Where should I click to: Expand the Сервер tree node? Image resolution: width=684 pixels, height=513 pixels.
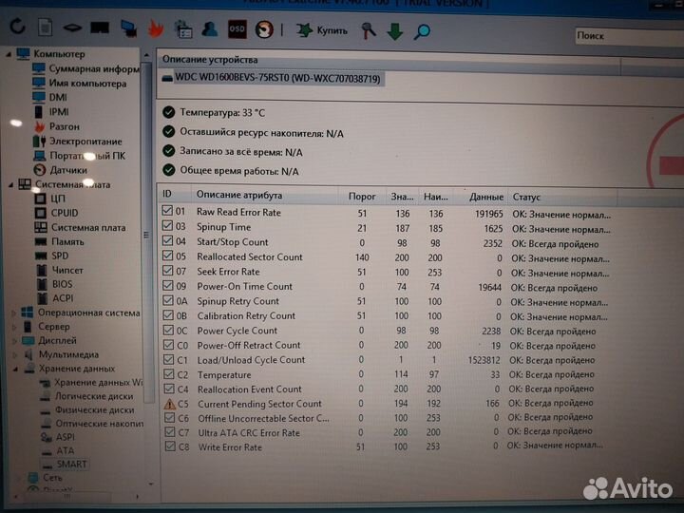pos(14,327)
